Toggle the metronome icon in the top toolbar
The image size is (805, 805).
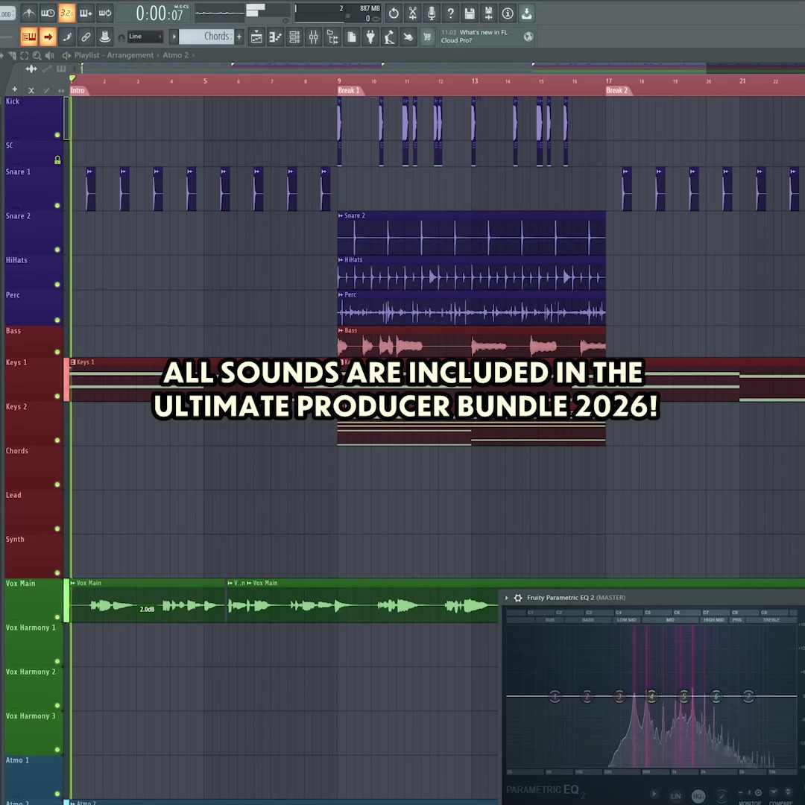tap(29, 13)
